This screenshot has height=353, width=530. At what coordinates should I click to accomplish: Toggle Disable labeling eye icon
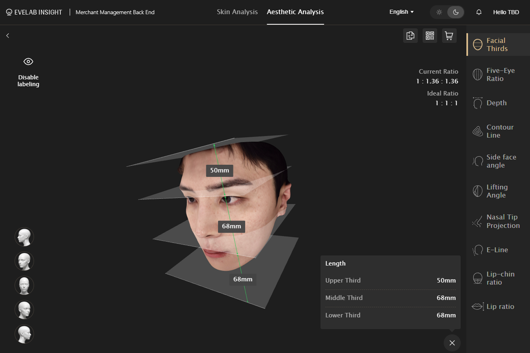(x=28, y=62)
